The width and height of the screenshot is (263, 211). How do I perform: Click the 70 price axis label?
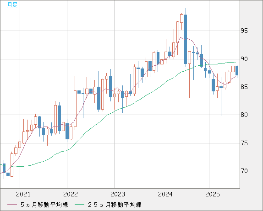(x=244, y=171)
